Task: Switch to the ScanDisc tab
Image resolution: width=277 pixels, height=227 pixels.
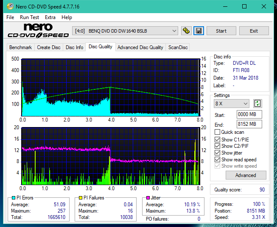Action: [178, 47]
